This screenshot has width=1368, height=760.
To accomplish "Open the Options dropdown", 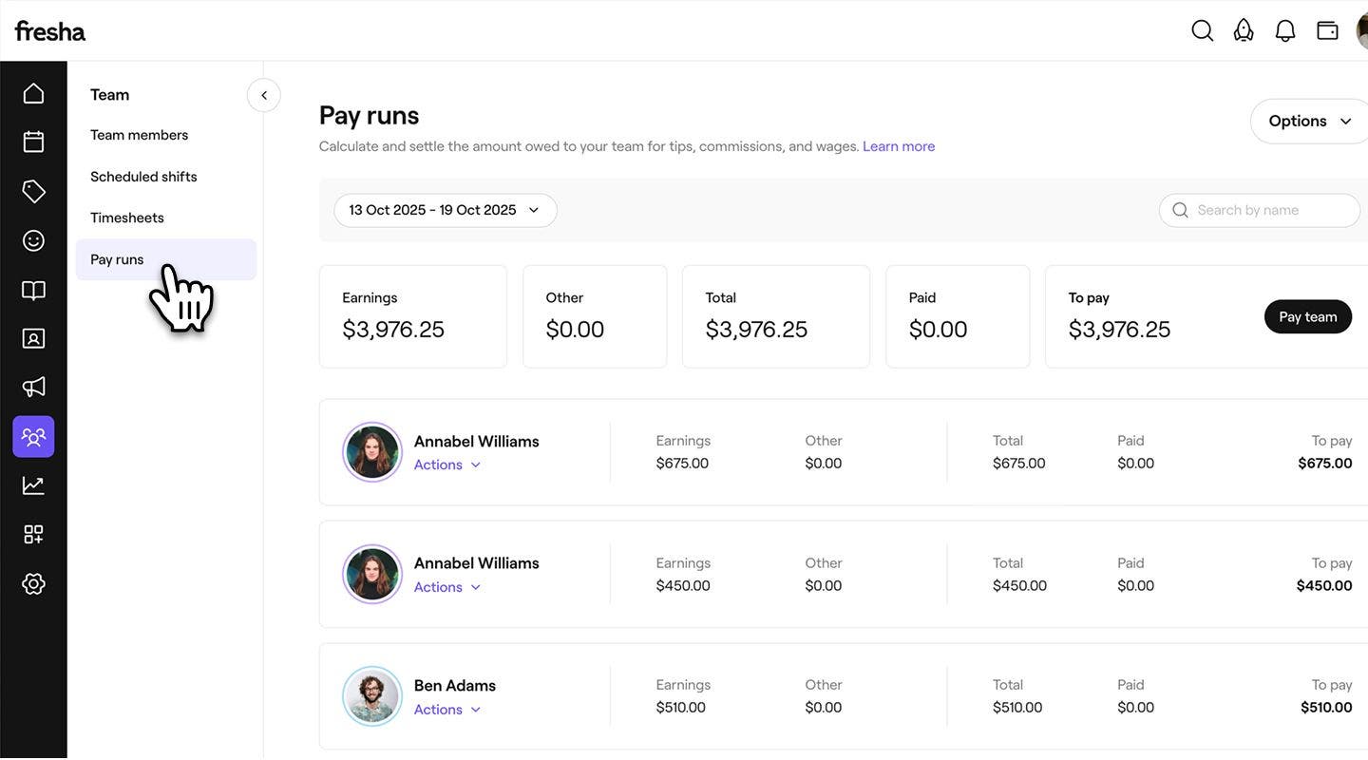I will point(1309,122).
